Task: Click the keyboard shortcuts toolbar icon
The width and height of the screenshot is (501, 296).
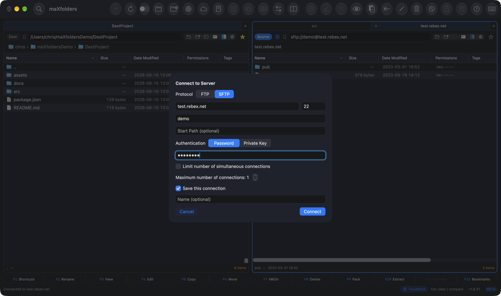Action: 492,9
